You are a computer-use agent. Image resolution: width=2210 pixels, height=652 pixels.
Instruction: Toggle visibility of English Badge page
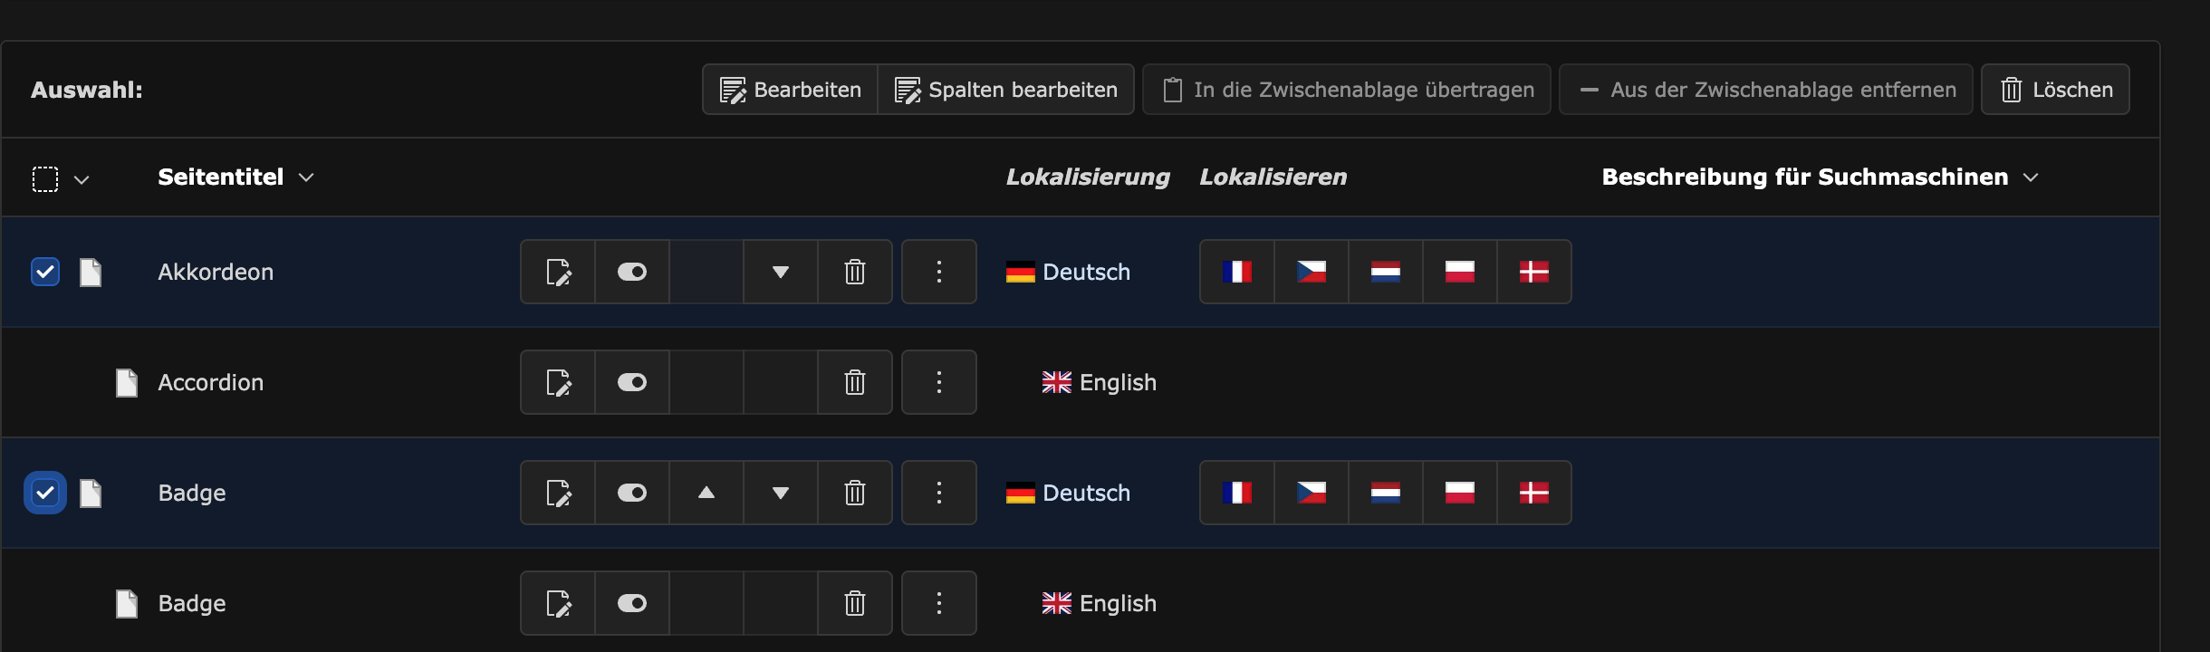[632, 603]
